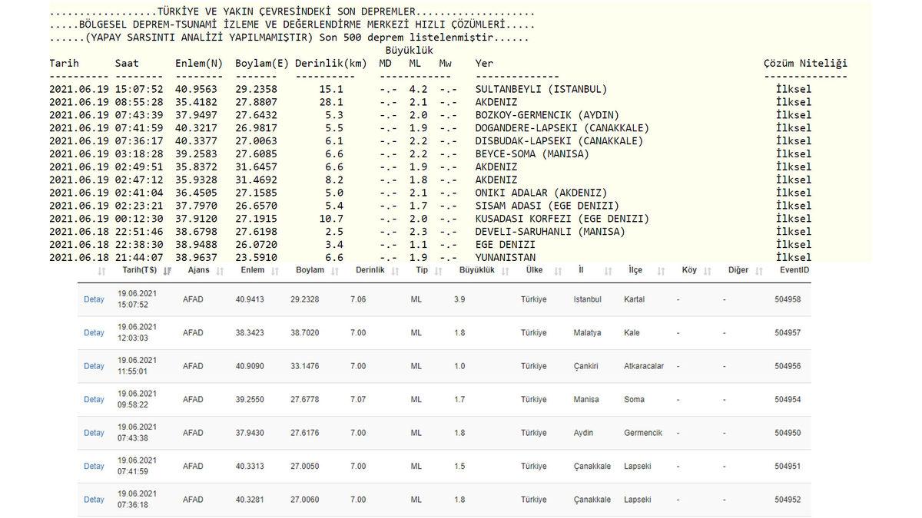Click the sort arrows next to Diğer
This screenshot has height=518, width=922.
point(758,271)
